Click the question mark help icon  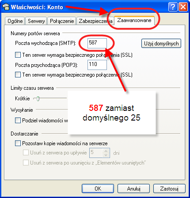click(x=173, y=7)
